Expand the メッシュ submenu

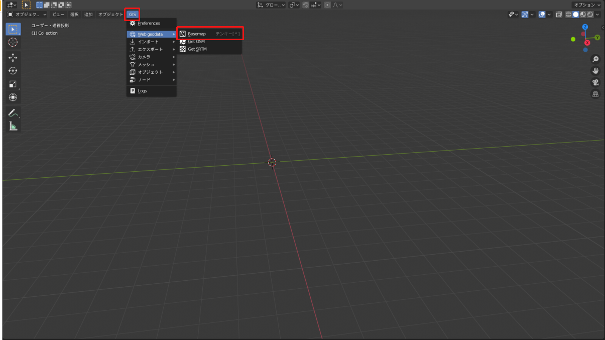click(x=152, y=64)
